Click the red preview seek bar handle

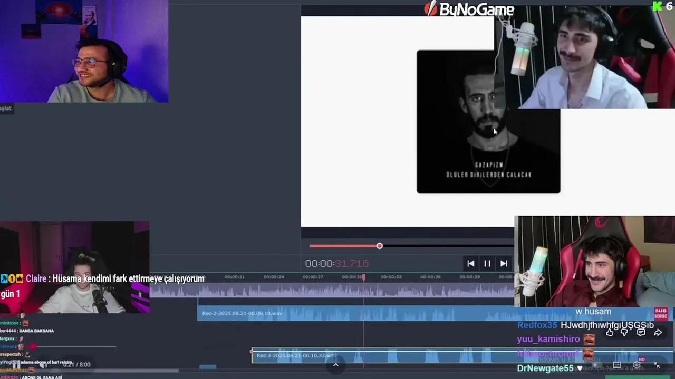379,246
